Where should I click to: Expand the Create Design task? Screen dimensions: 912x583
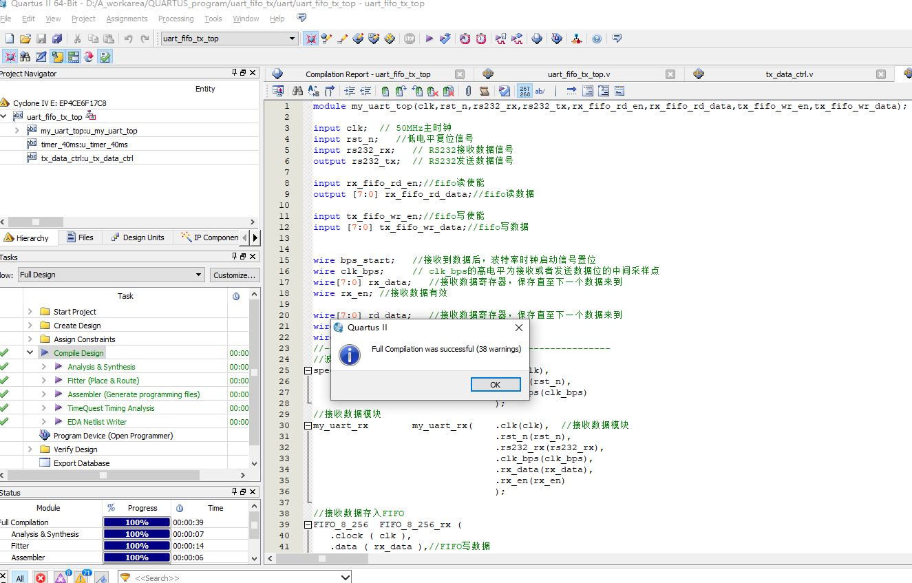coord(30,326)
